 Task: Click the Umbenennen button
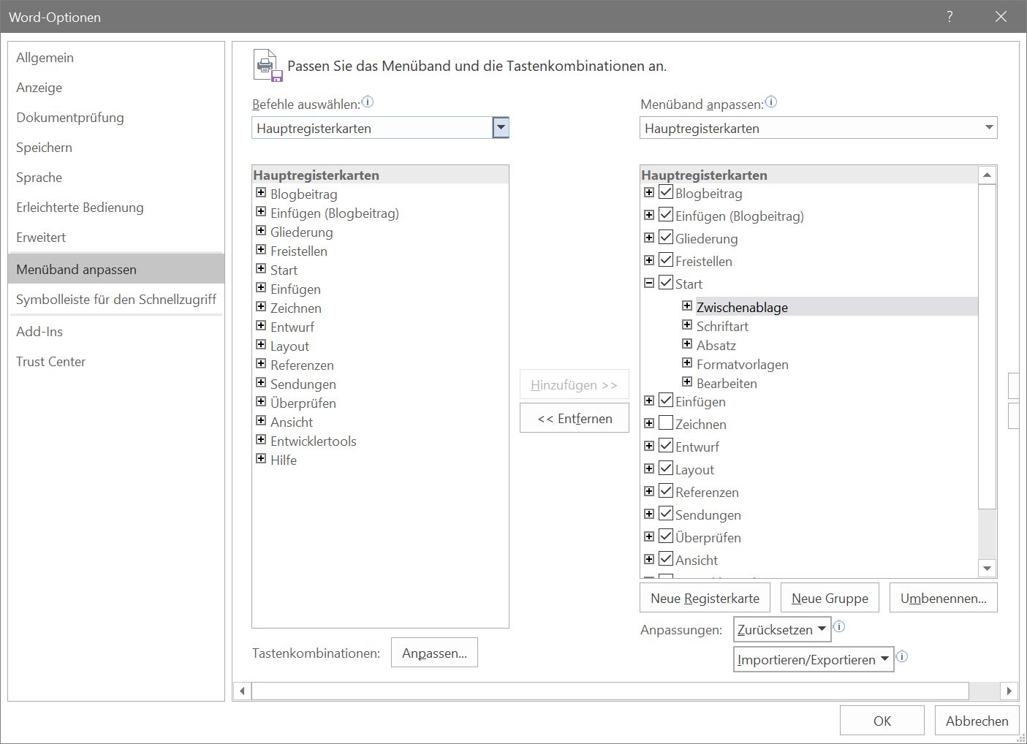point(944,598)
